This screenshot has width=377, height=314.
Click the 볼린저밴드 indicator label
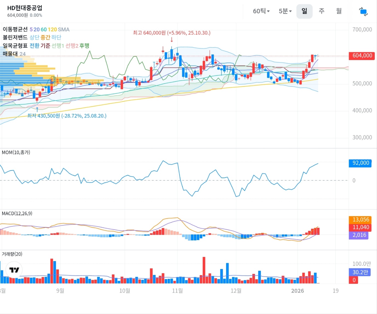tap(15, 37)
